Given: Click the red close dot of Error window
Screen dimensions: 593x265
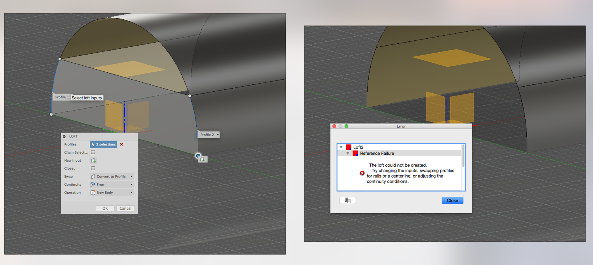Looking at the screenshot, I should [x=335, y=126].
